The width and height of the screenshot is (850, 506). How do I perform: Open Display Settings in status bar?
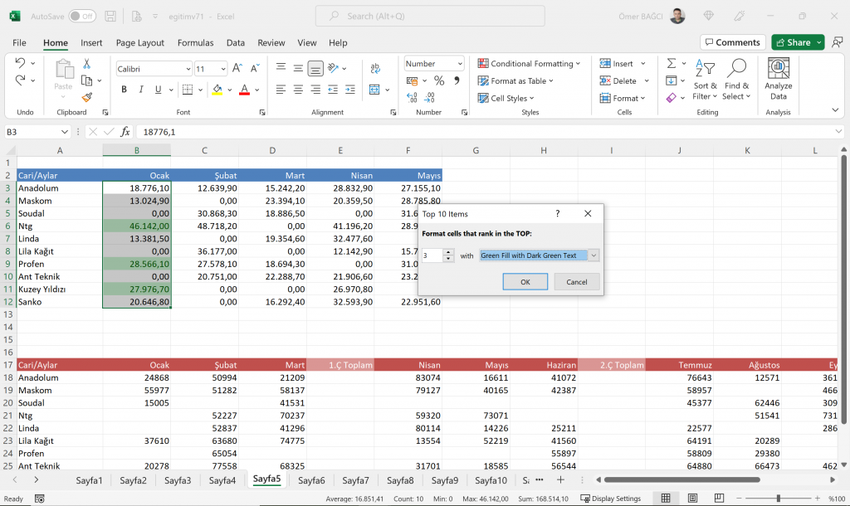point(610,499)
